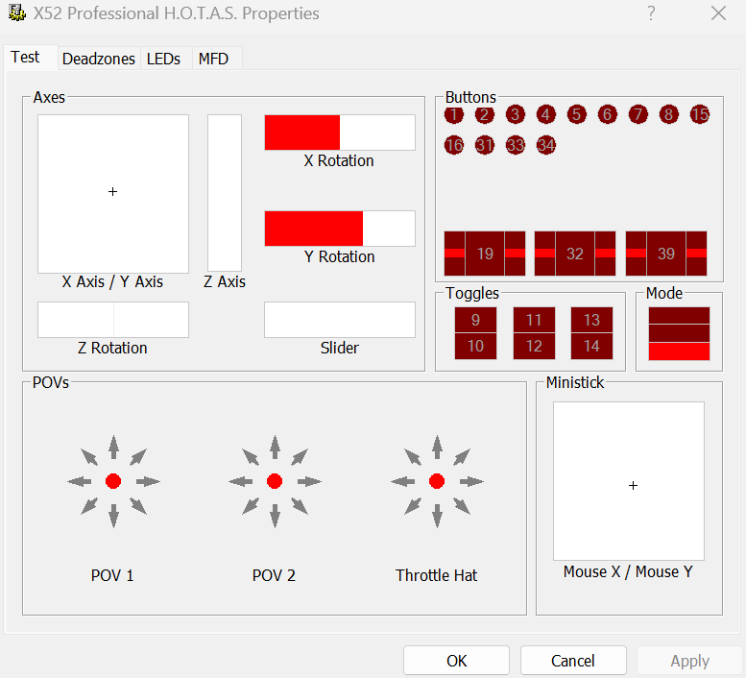Viewport: 746px width, 678px height.
Task: Click button indicator 7
Action: 638,114
